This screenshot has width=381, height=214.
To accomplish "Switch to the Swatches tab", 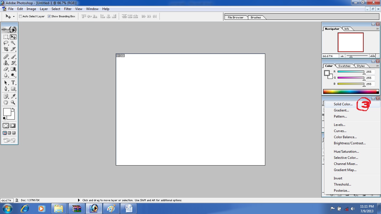I will coord(344,66).
